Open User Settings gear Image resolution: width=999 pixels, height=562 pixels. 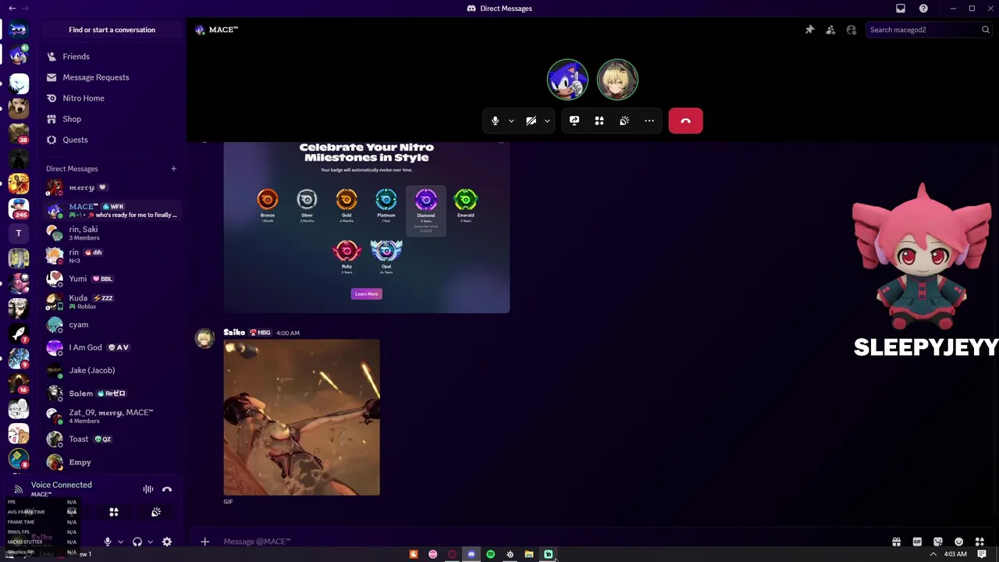tap(167, 542)
